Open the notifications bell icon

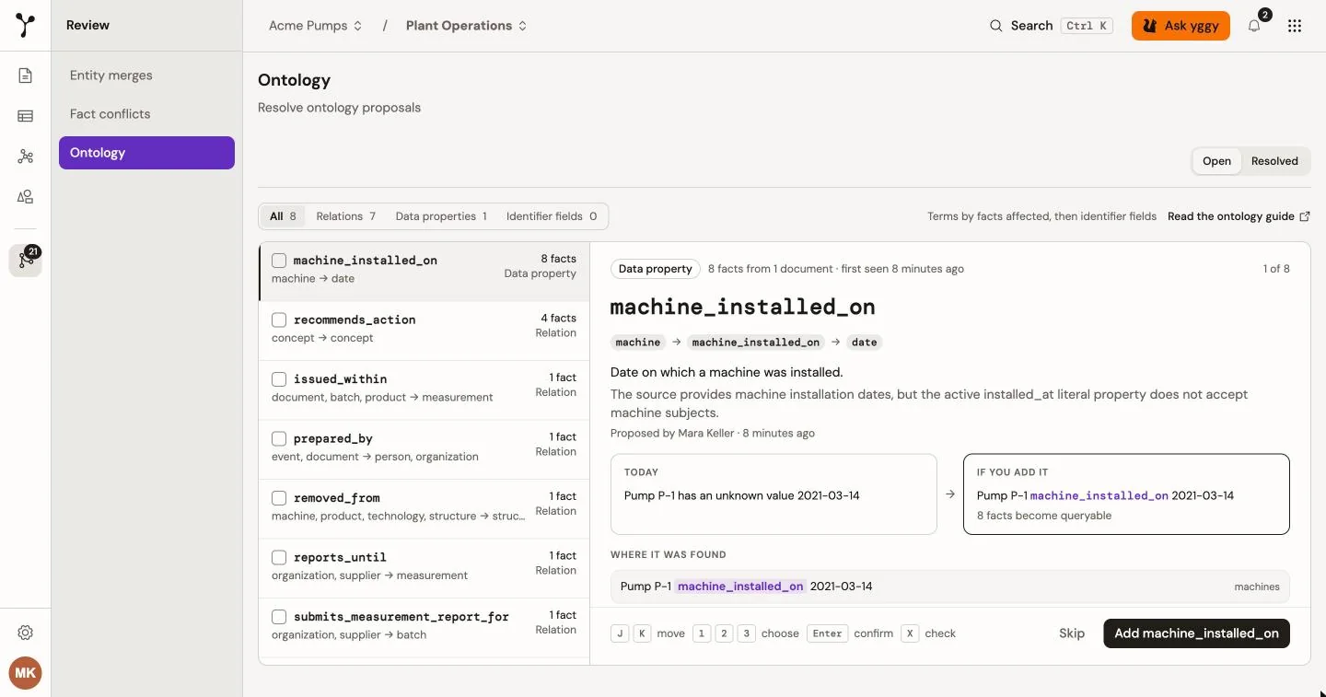(x=1254, y=26)
